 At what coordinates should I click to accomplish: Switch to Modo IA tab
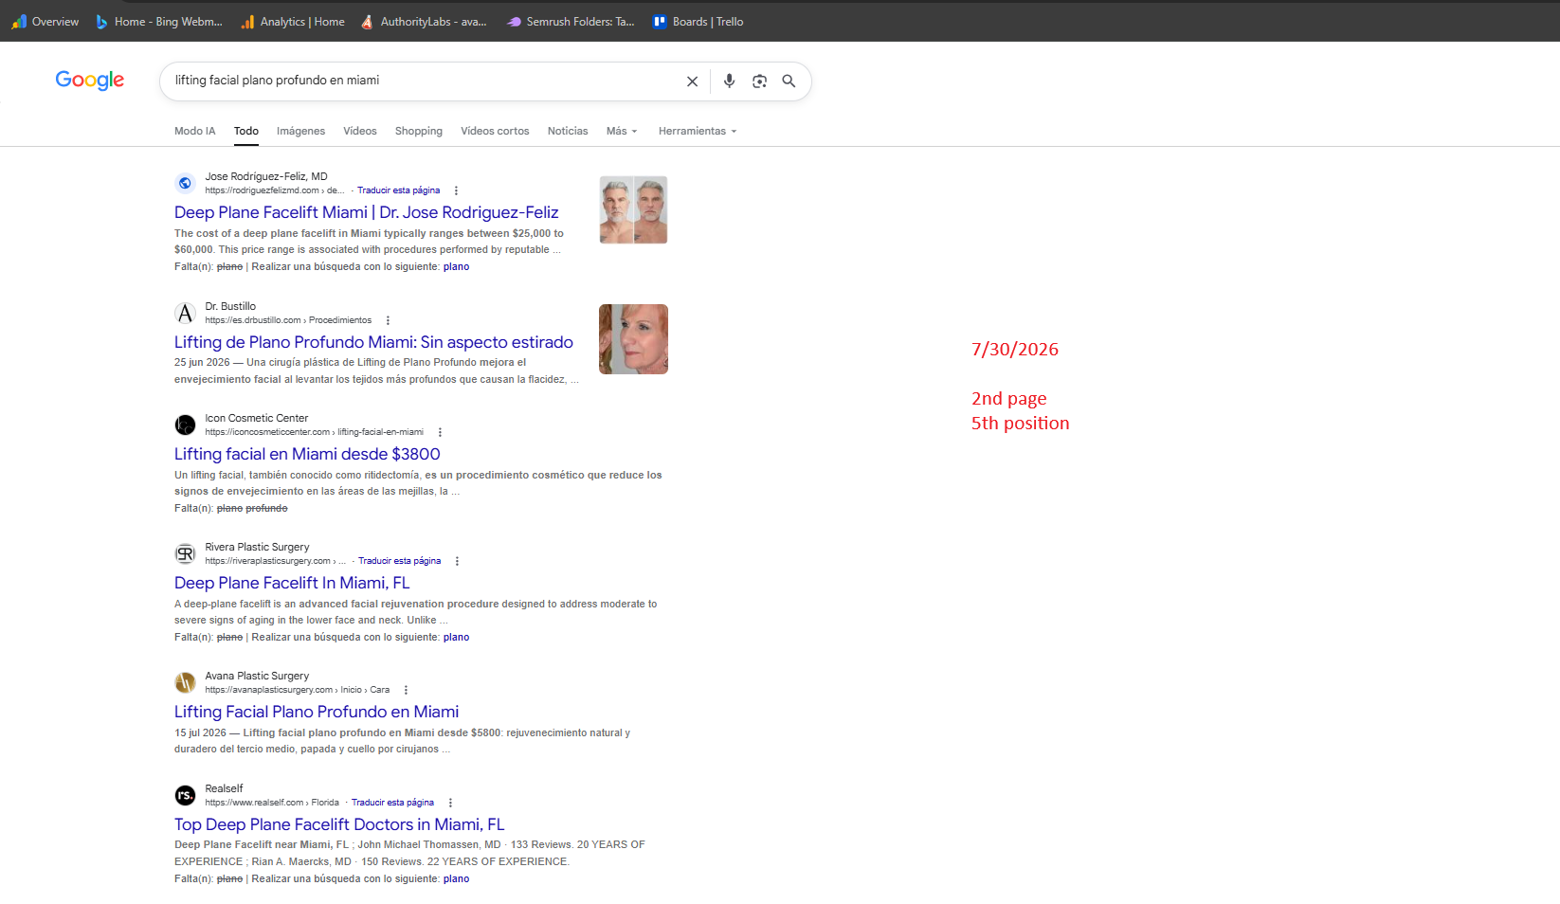194,131
